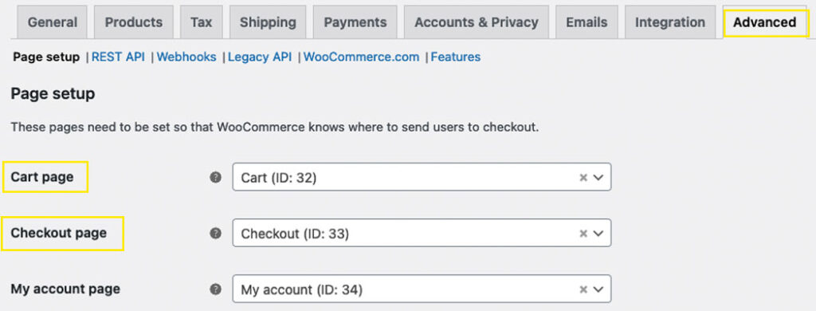Open help tip for My account page
816x311 pixels.
point(215,289)
